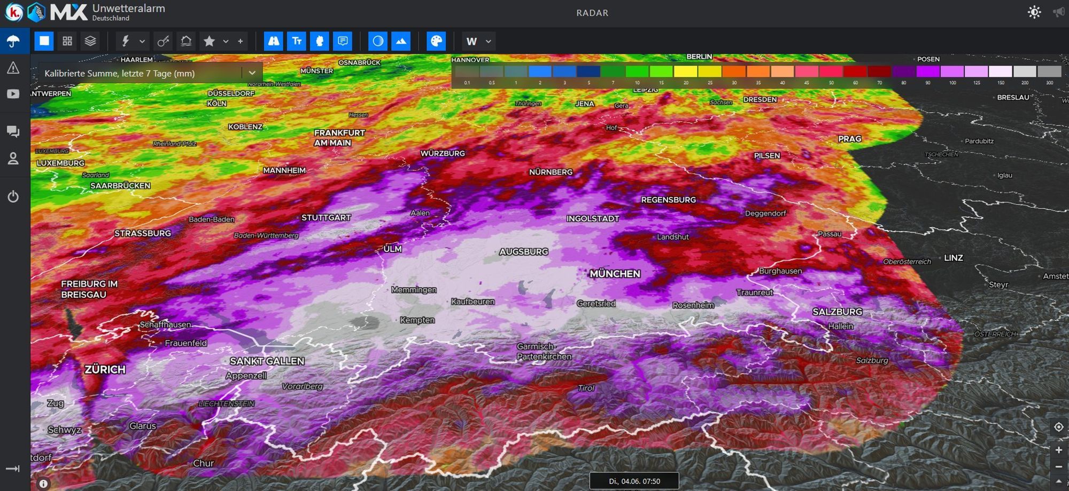Screen dimensions: 1069x491
Task: Switch to four-panel grid view
Action: 67,41
